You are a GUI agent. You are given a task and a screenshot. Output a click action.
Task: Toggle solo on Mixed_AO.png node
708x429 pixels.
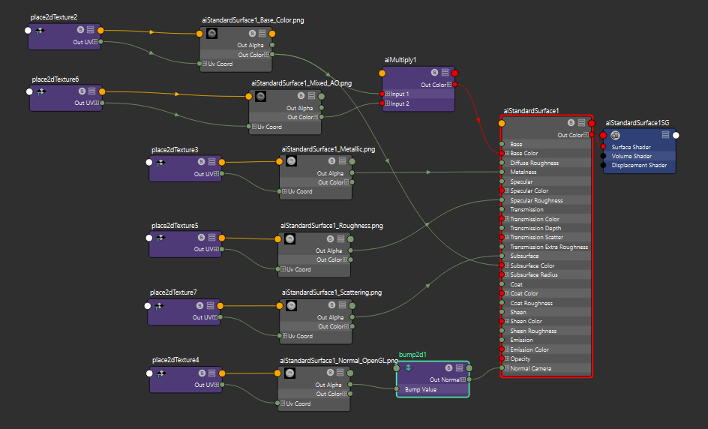pyautogui.click(x=301, y=96)
